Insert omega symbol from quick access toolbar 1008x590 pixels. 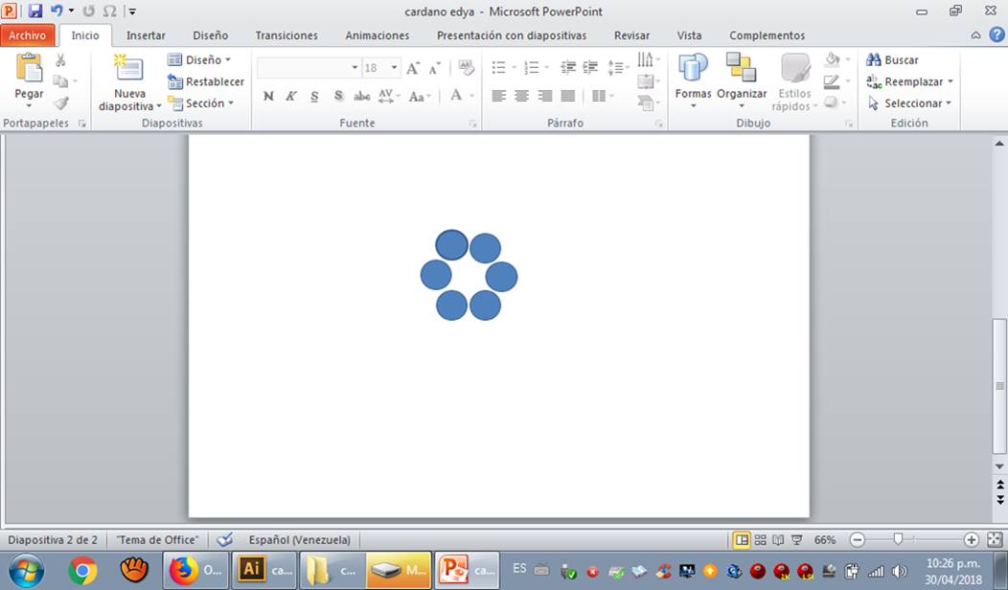[110, 11]
